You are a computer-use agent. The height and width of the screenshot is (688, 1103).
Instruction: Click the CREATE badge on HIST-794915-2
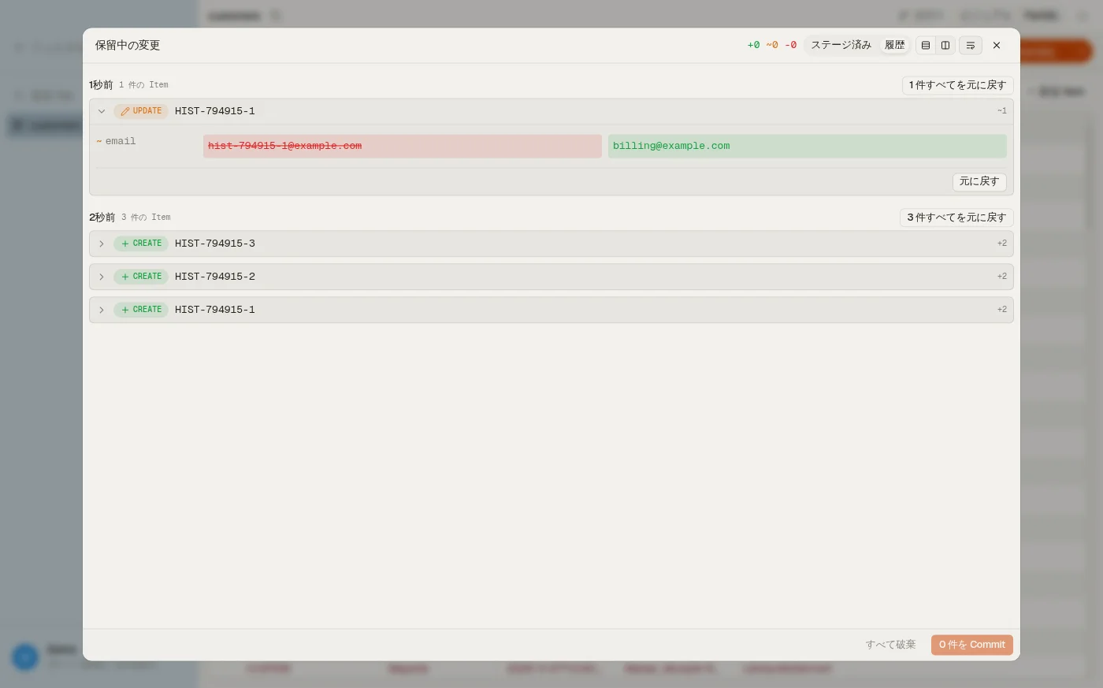click(x=141, y=277)
